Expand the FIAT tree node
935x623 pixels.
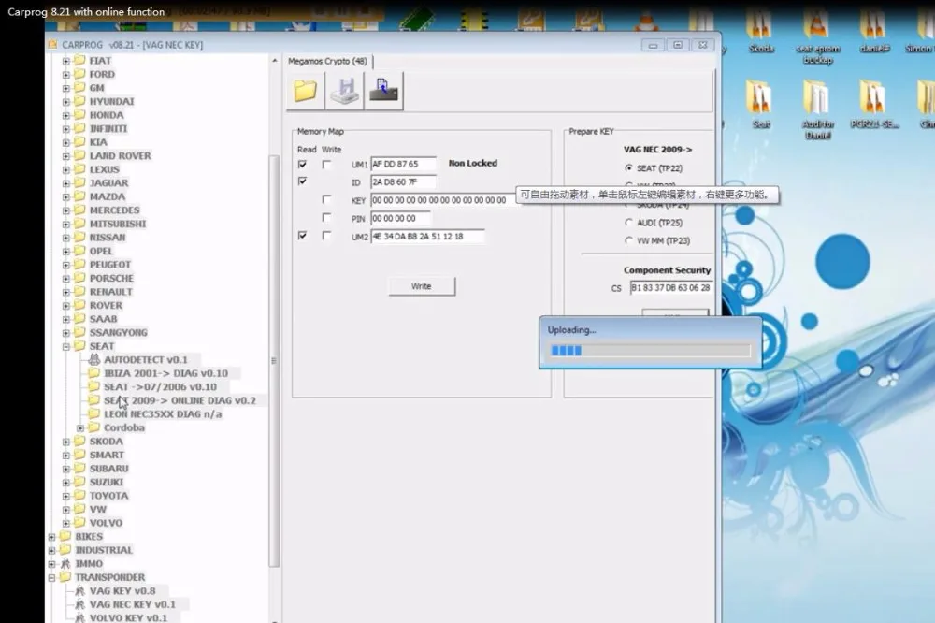66,61
